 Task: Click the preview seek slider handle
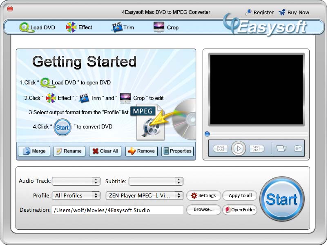[x=207, y=134]
